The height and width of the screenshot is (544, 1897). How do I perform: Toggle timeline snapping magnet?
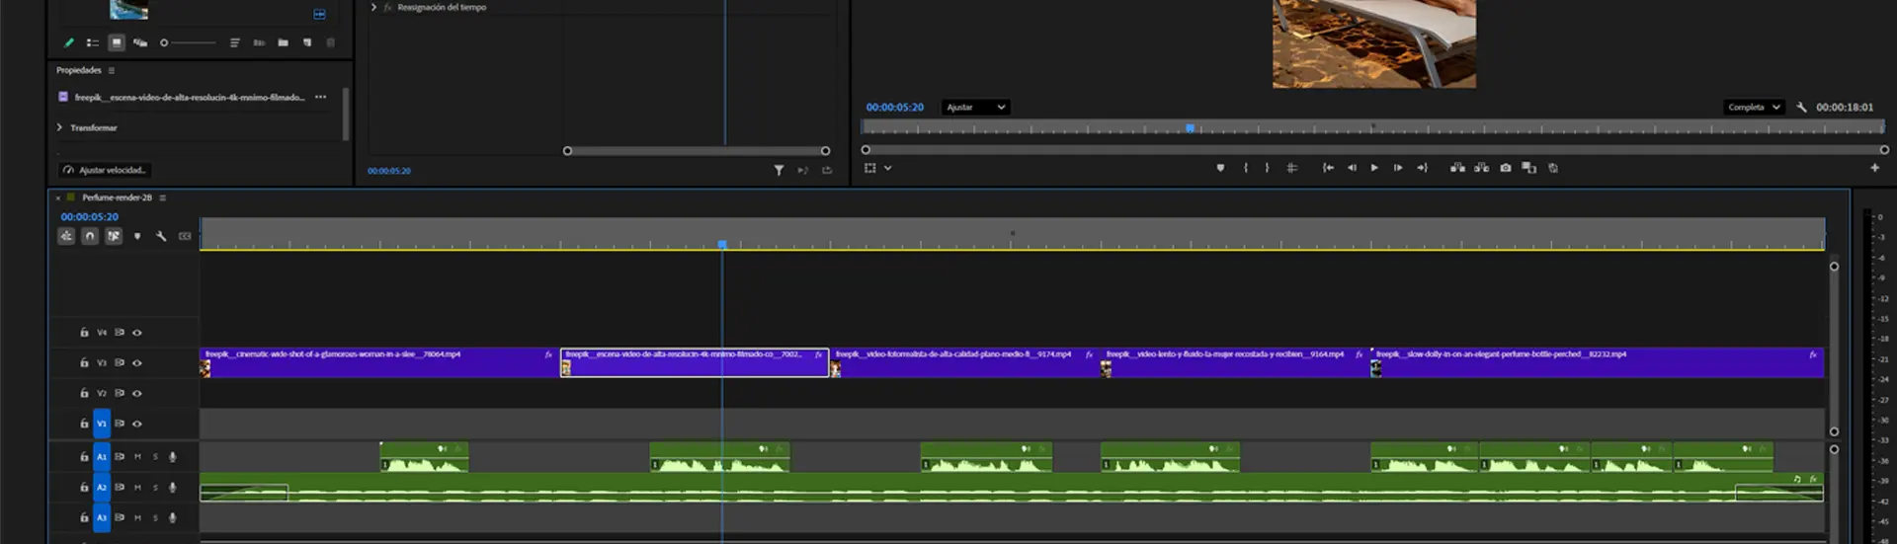90,236
